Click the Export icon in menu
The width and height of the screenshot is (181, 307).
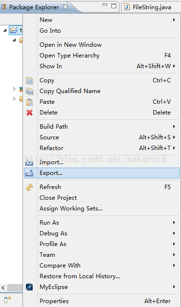(29, 173)
